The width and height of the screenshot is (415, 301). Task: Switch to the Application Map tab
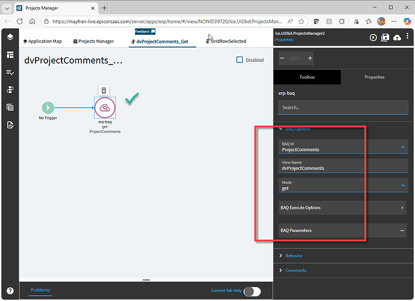[x=42, y=42]
